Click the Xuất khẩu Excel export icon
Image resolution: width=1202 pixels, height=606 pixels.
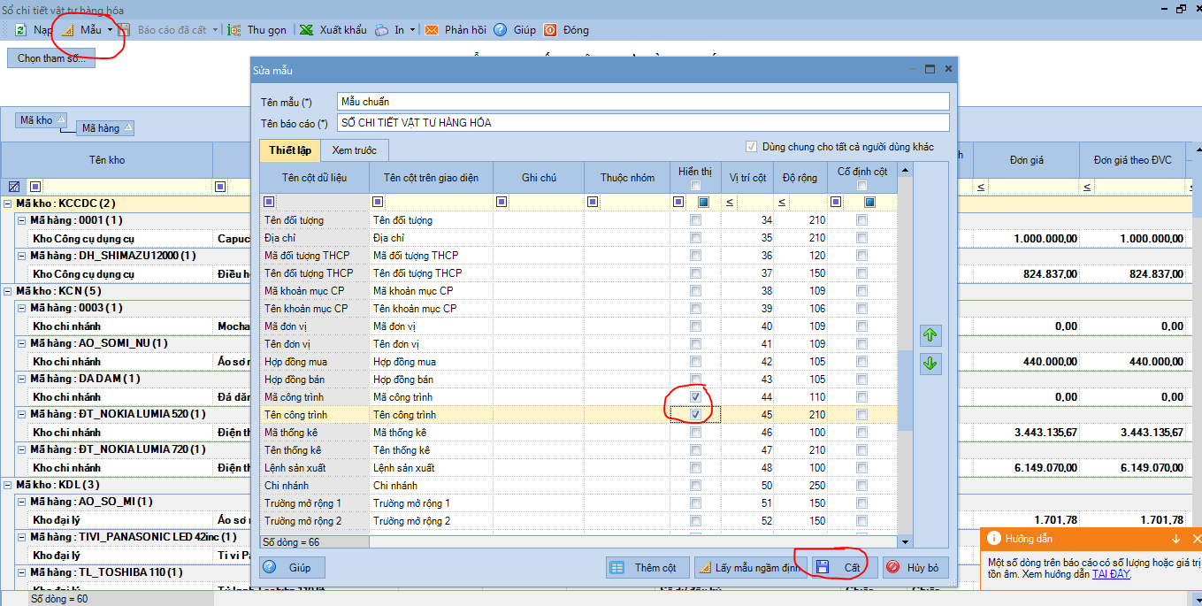pos(306,30)
